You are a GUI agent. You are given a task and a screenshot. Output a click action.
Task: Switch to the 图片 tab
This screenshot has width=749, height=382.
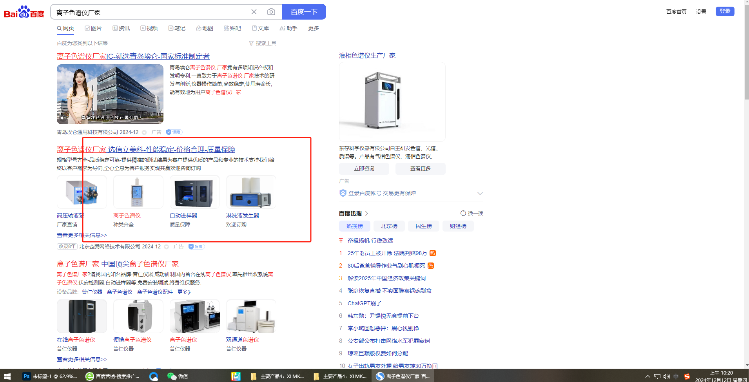[93, 28]
